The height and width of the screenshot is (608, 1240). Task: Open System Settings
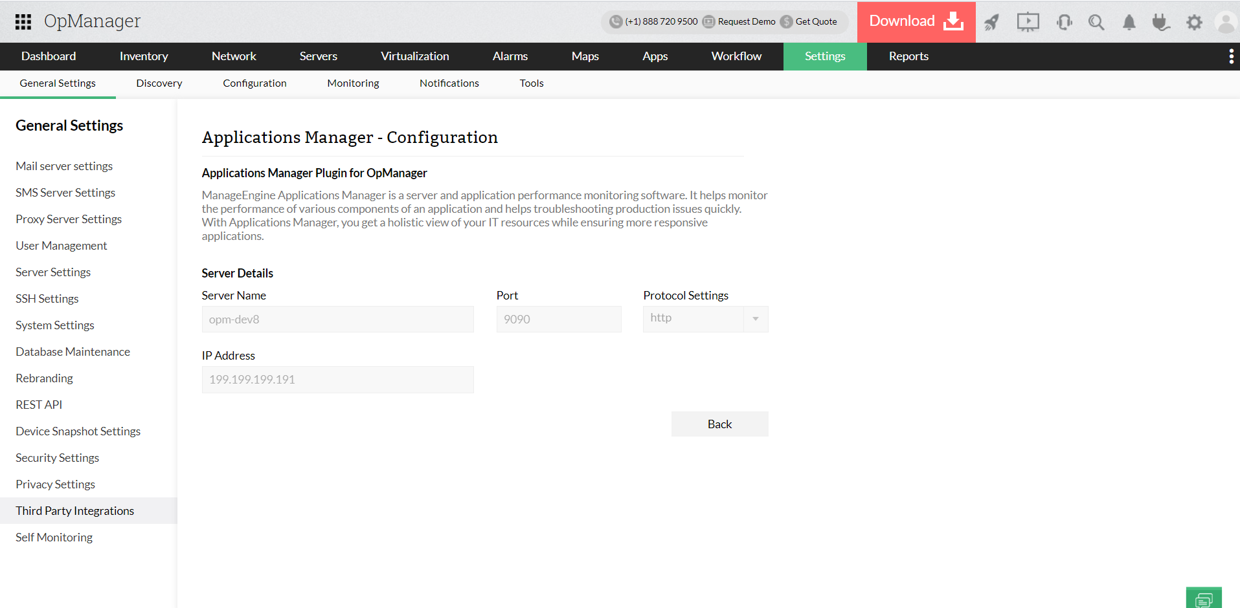(55, 325)
